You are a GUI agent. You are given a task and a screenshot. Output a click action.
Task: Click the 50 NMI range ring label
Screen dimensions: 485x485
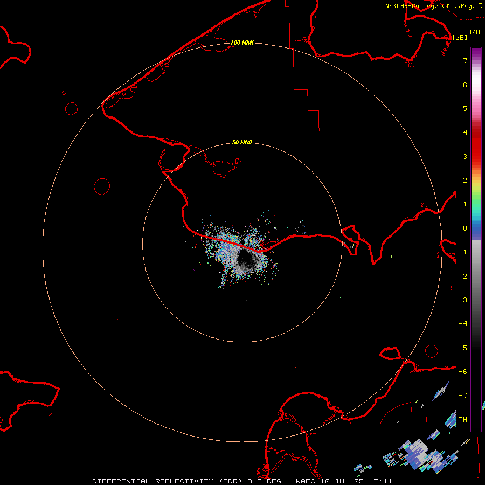[x=242, y=143]
